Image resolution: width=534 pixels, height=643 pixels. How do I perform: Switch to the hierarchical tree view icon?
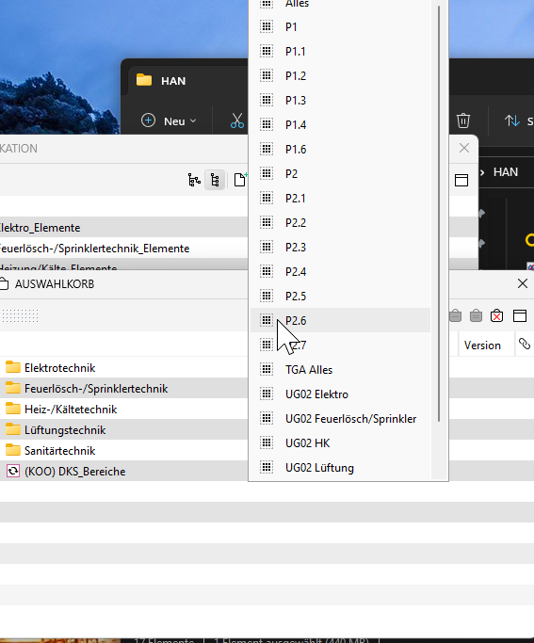click(x=194, y=180)
